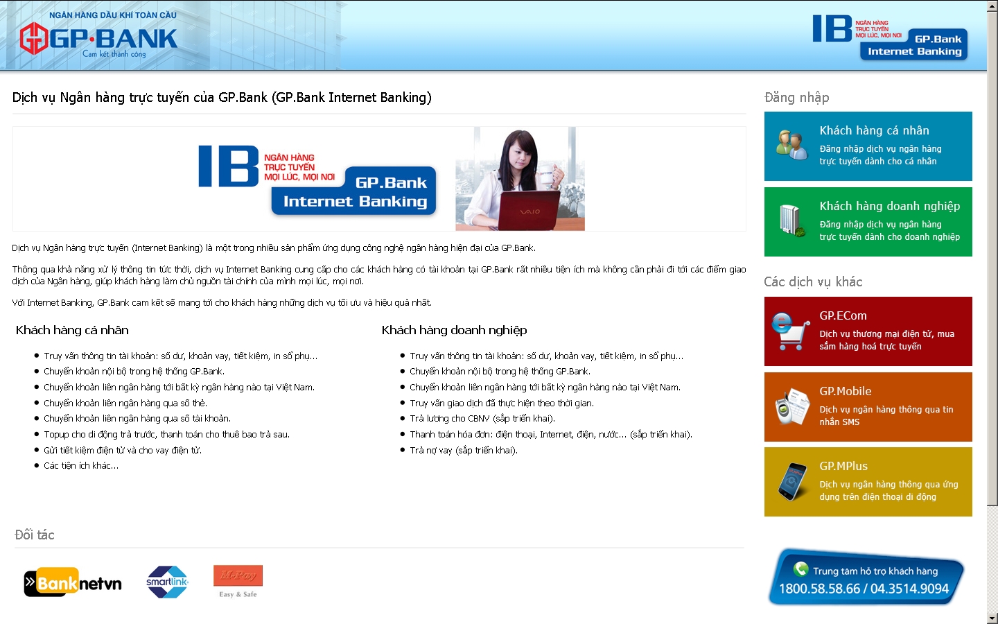
Task: Click bullet Các tiện ích khác
Action: [x=81, y=465]
